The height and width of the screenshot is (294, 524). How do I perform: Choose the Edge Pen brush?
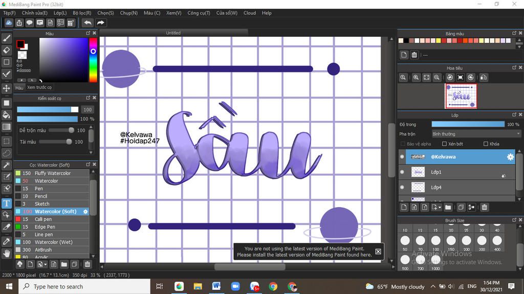(x=52, y=227)
